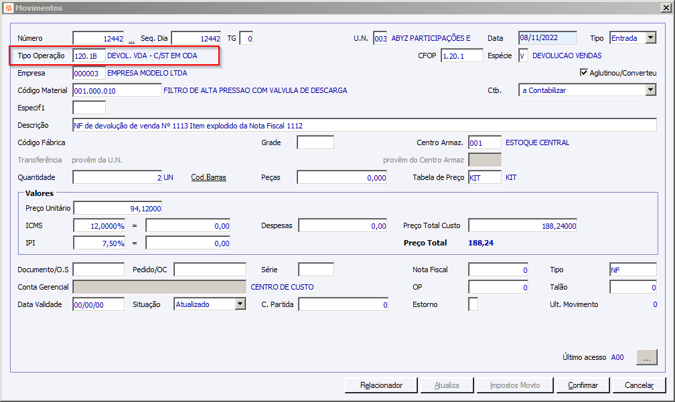
Task: Click the Quantidade input field
Action: point(117,177)
